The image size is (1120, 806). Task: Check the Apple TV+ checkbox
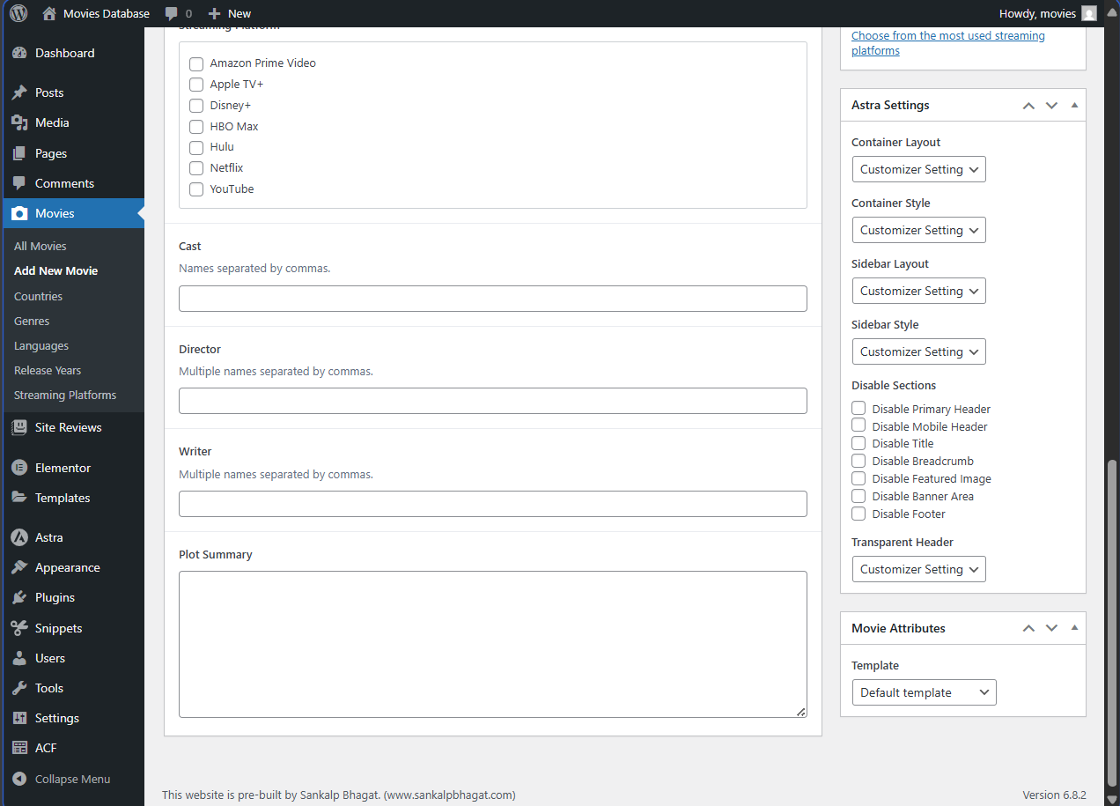196,85
